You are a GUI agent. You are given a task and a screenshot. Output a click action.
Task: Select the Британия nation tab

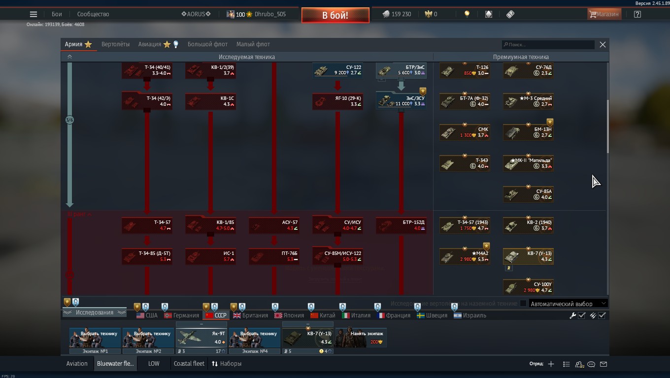pyautogui.click(x=251, y=315)
